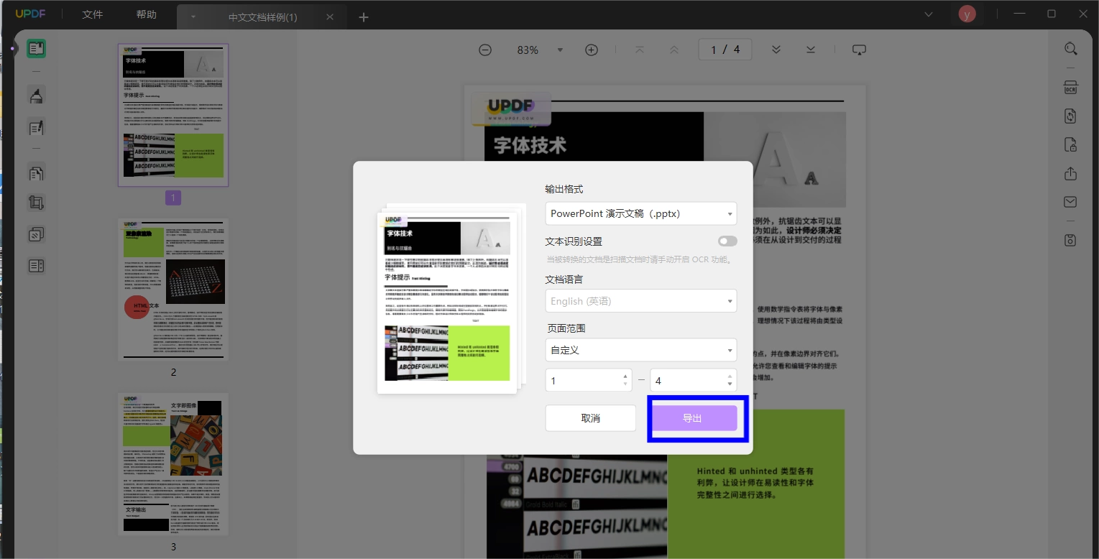Screen dimensions: 1099x559
Task: Decrease the start page number stepper
Action: tap(625, 384)
